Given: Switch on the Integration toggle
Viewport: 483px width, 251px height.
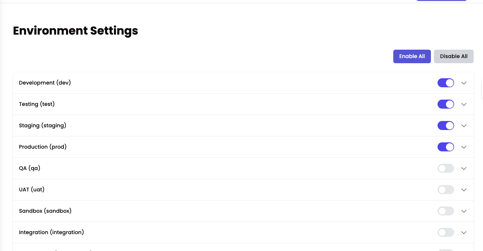Looking at the screenshot, I should coord(446,232).
